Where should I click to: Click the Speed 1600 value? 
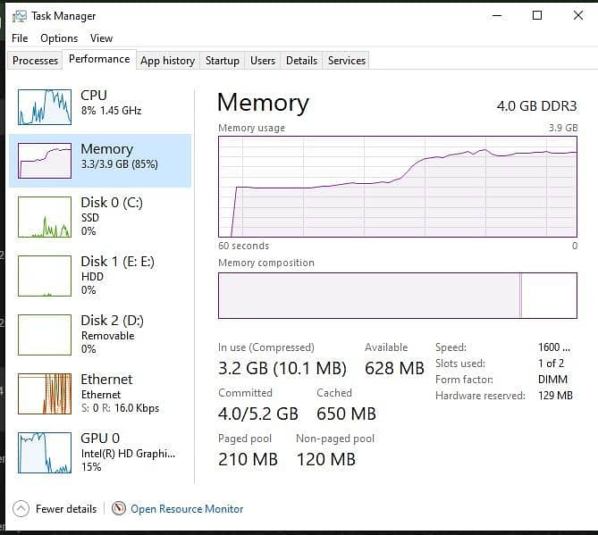554,347
